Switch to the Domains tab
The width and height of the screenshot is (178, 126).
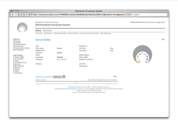[x=47, y=31]
